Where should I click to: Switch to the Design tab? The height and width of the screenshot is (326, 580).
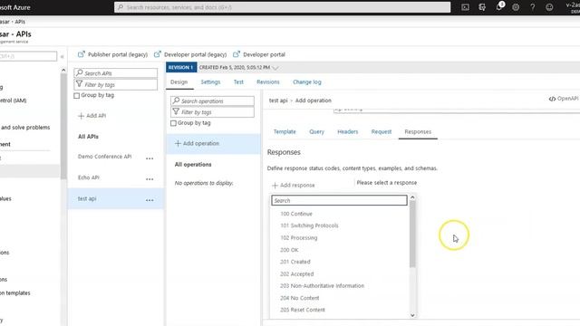click(179, 82)
